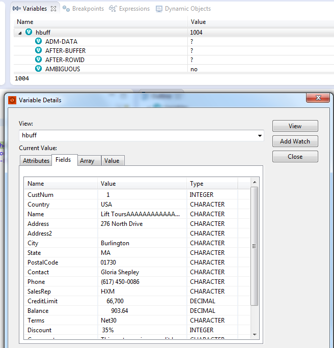The width and height of the screenshot is (334, 348).
Task: Select the Address2 field row
Action: pyautogui.click(x=137, y=233)
